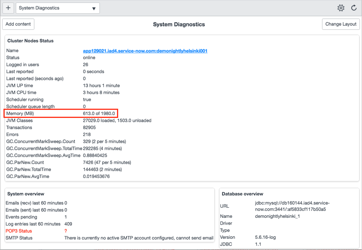Click the red question mark POP3 value
This screenshot has width=362, height=250.
(66, 231)
